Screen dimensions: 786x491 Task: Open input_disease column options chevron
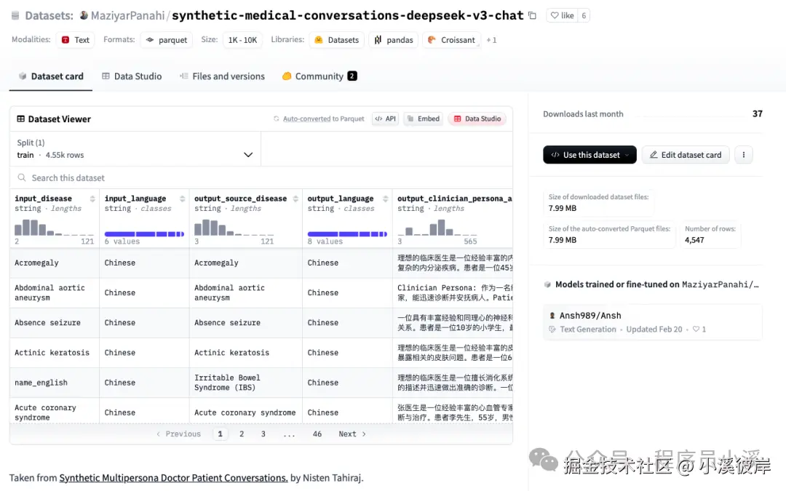point(92,198)
